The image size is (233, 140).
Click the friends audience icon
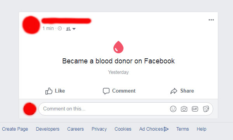[x=68, y=29]
